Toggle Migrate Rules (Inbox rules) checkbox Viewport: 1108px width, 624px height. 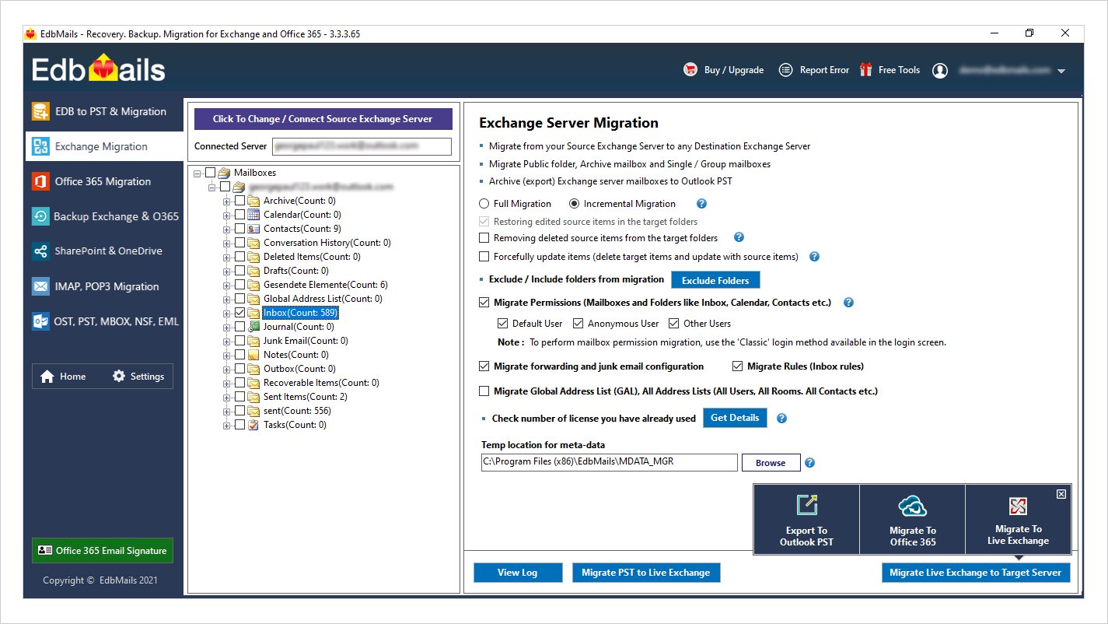(738, 366)
